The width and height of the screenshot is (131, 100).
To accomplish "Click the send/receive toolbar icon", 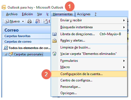I will (46, 21).
